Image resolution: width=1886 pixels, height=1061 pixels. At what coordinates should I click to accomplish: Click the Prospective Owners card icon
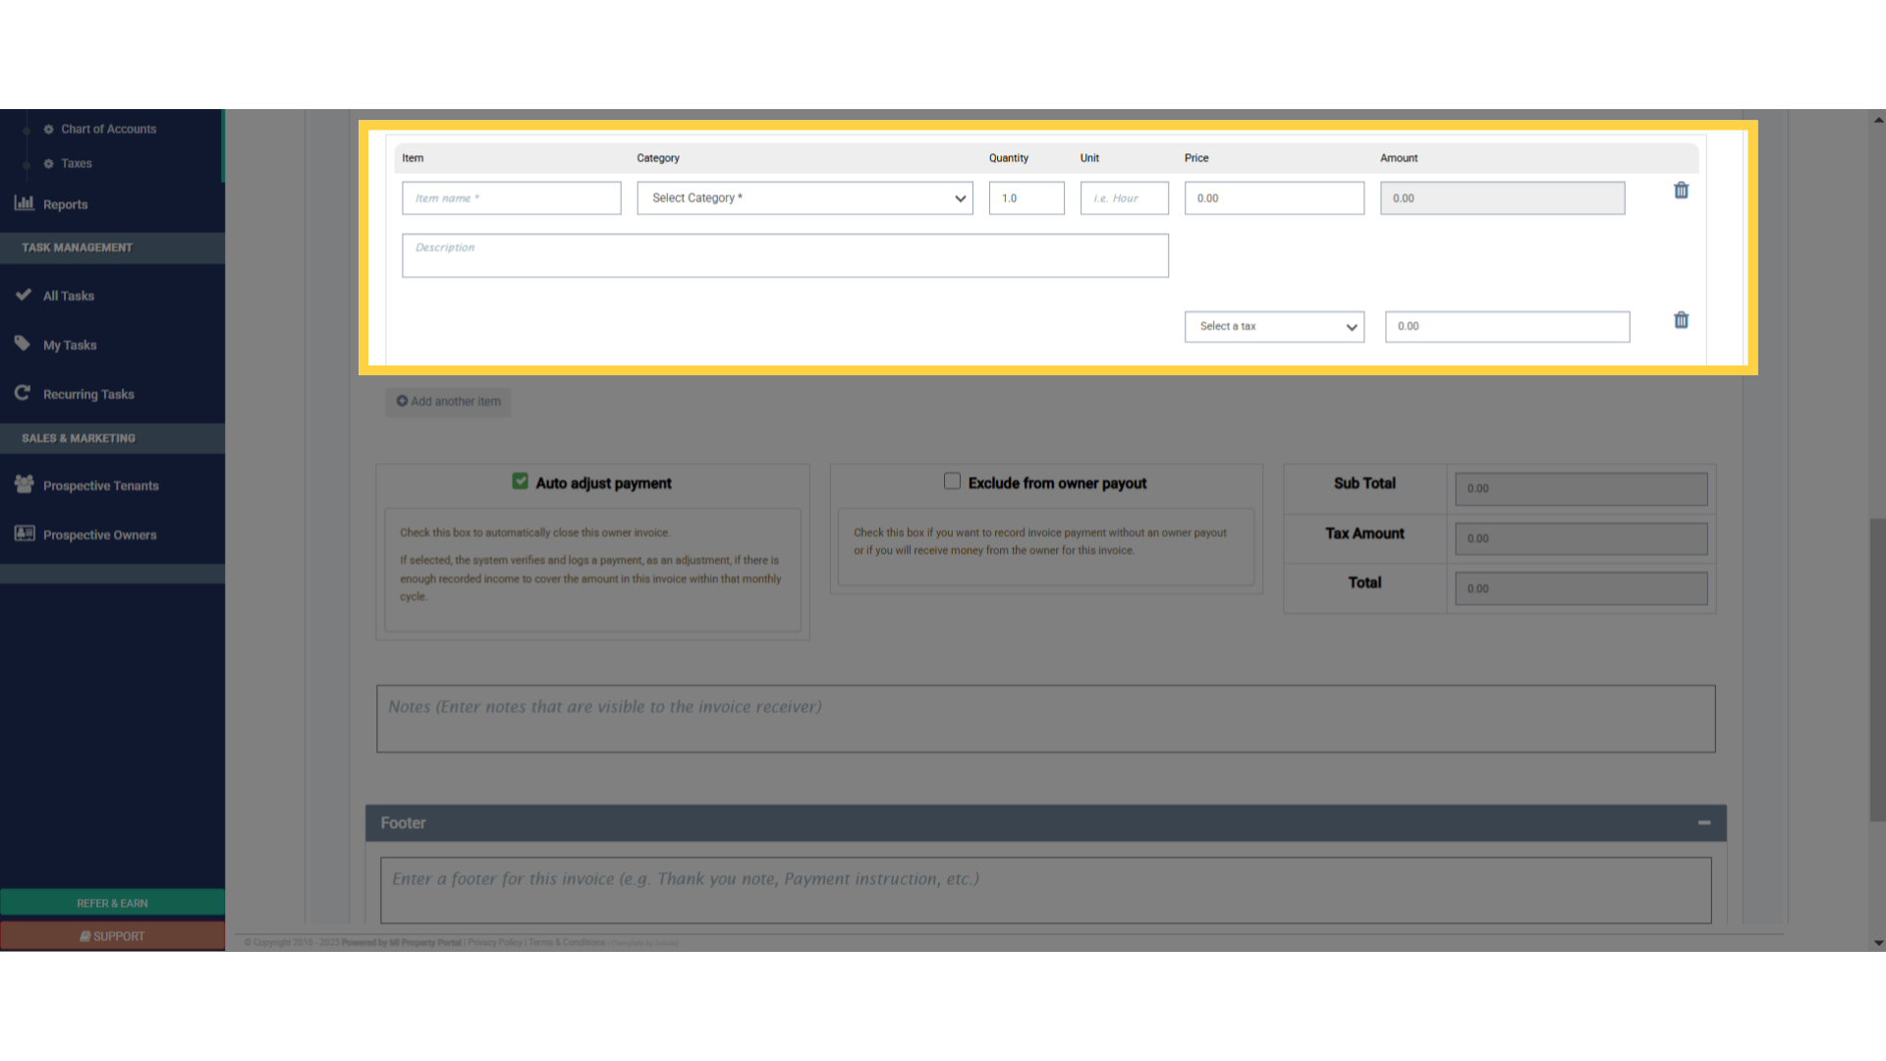tap(24, 533)
